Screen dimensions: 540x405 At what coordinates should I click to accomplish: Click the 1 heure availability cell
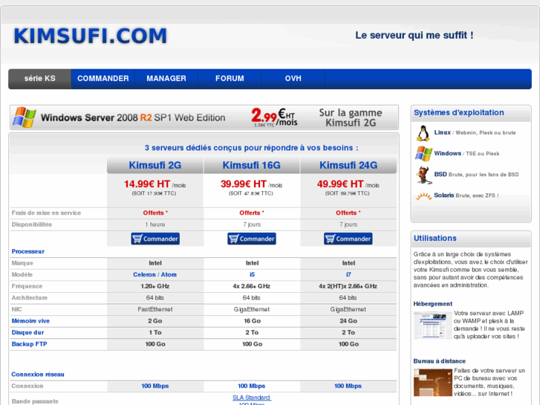click(x=155, y=224)
